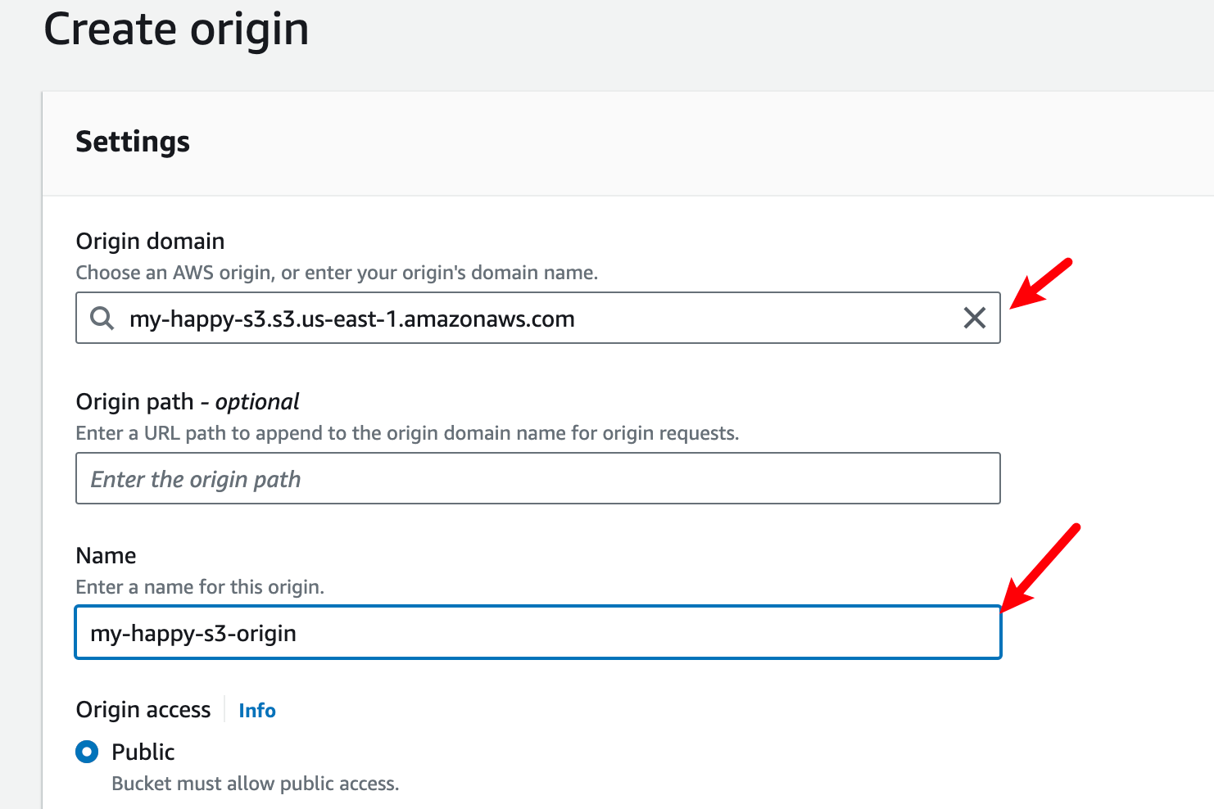Clear the Origin domain field with X
Viewport: 1214px width, 809px height.
974,318
